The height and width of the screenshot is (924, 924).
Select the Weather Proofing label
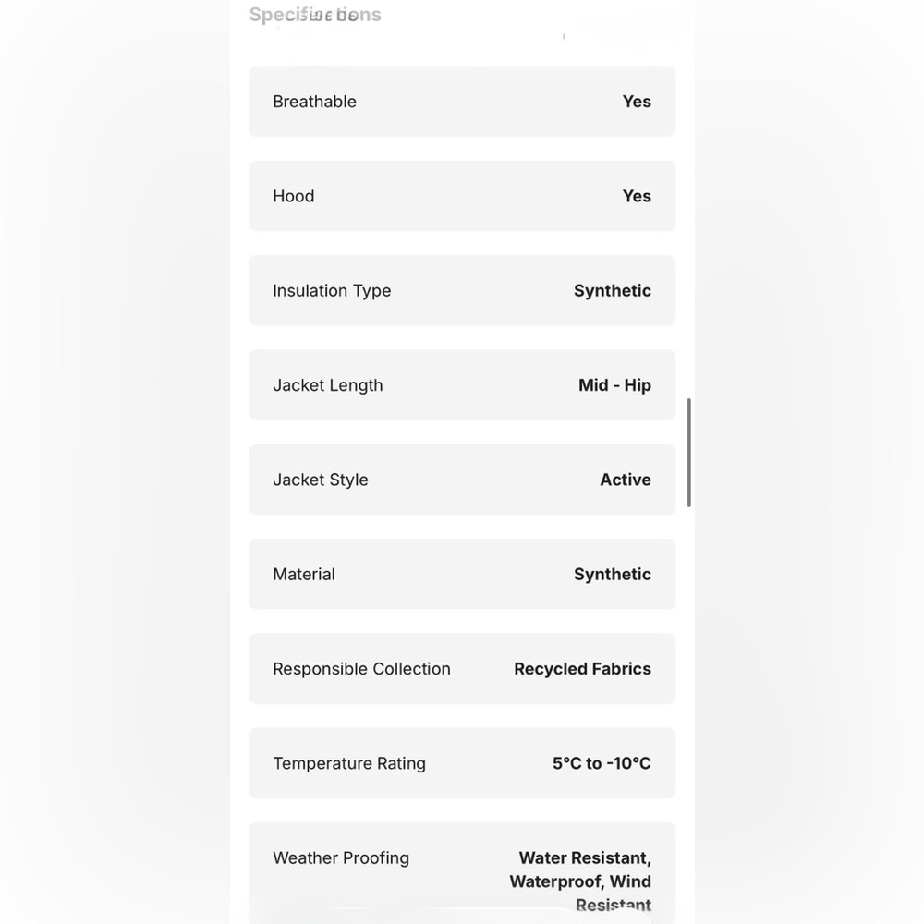[x=341, y=858]
